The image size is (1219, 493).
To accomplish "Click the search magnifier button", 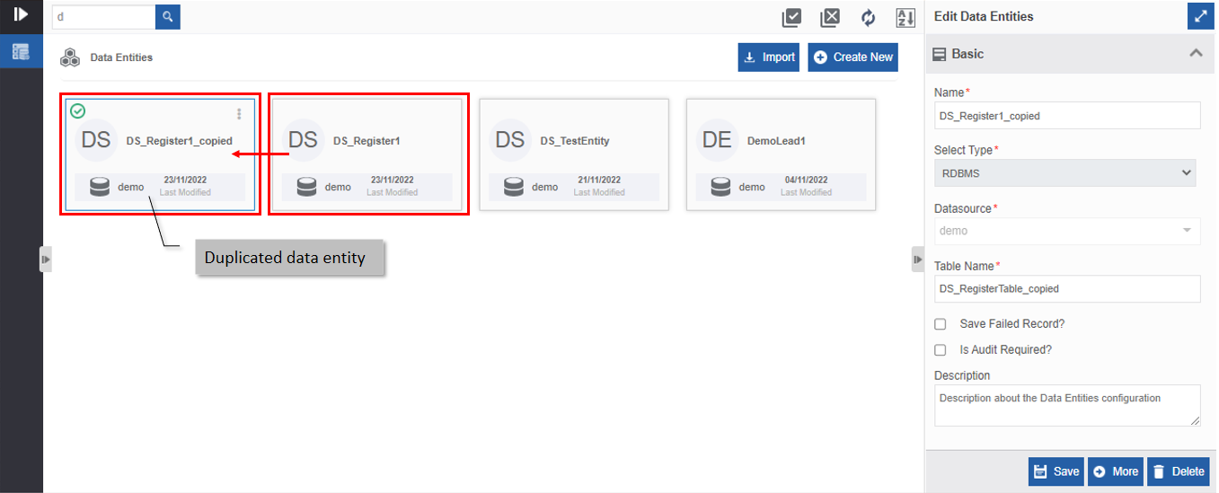I will 167,16.
